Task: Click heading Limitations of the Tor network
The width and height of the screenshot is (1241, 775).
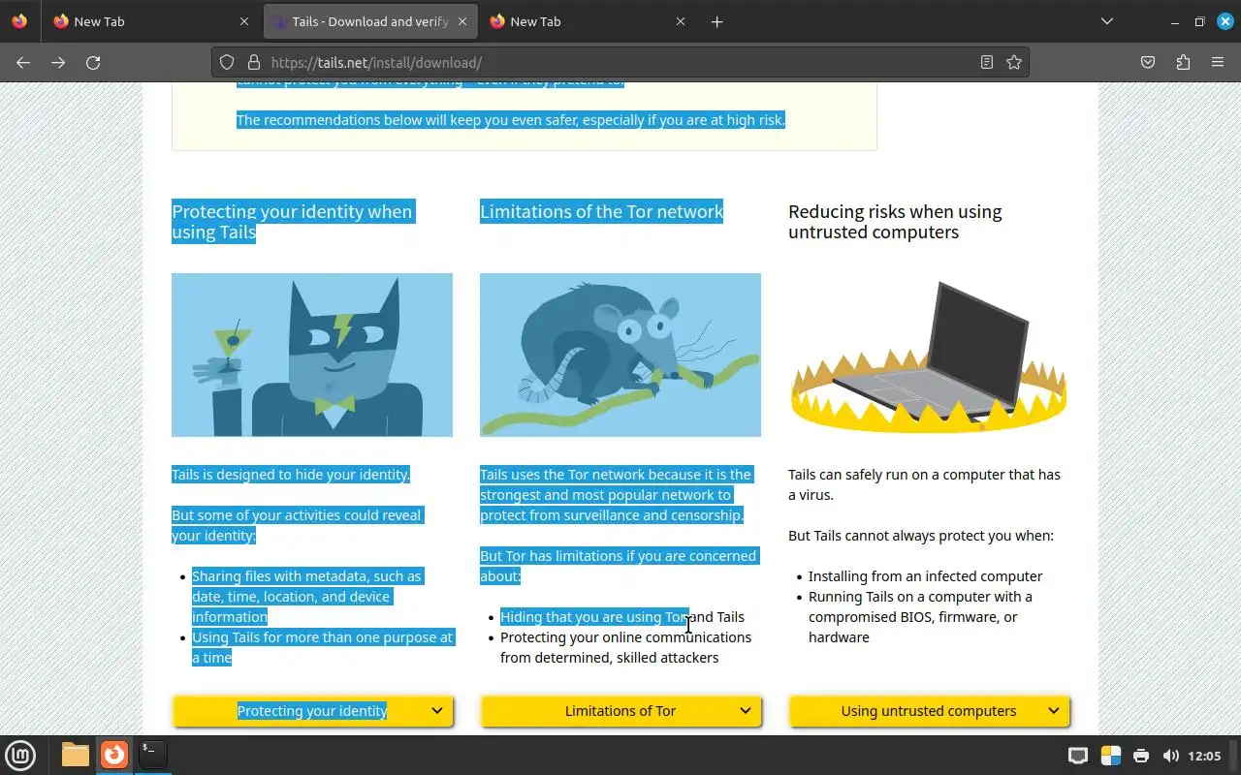Action: point(602,211)
